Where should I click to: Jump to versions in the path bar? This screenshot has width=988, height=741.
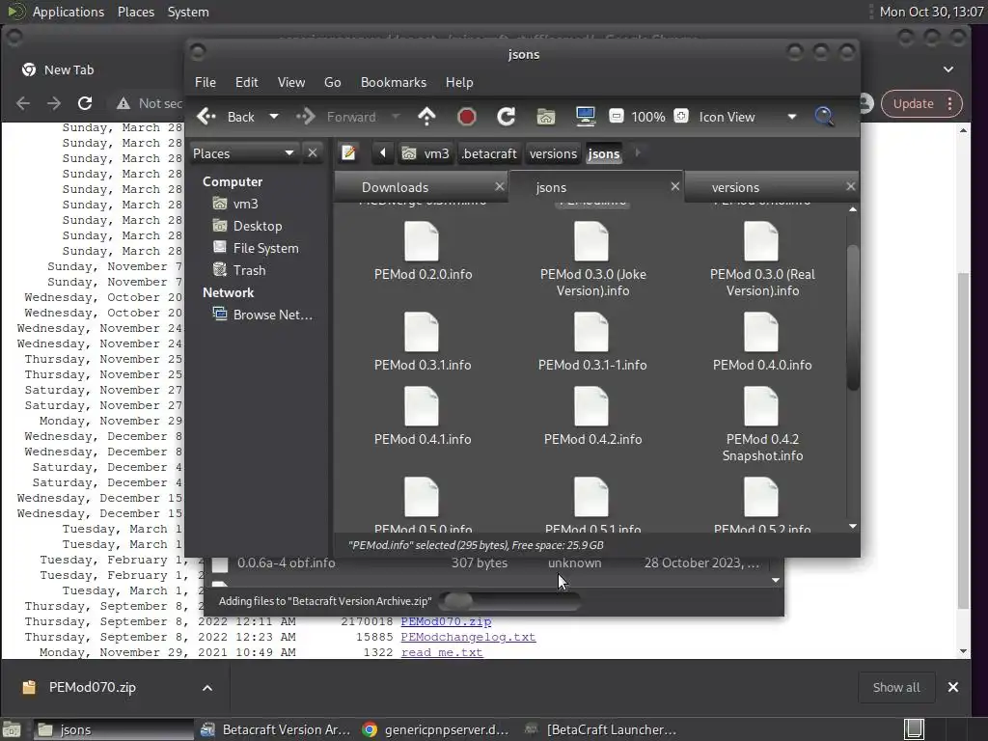pos(553,153)
